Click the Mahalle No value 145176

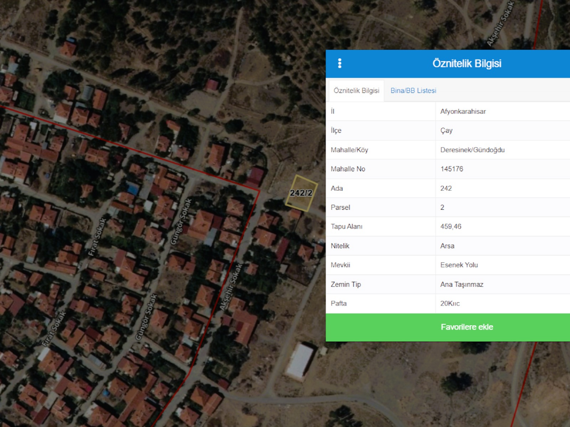tap(452, 169)
